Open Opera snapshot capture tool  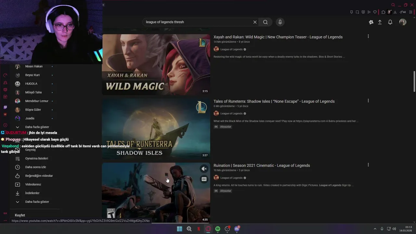(x=357, y=12)
